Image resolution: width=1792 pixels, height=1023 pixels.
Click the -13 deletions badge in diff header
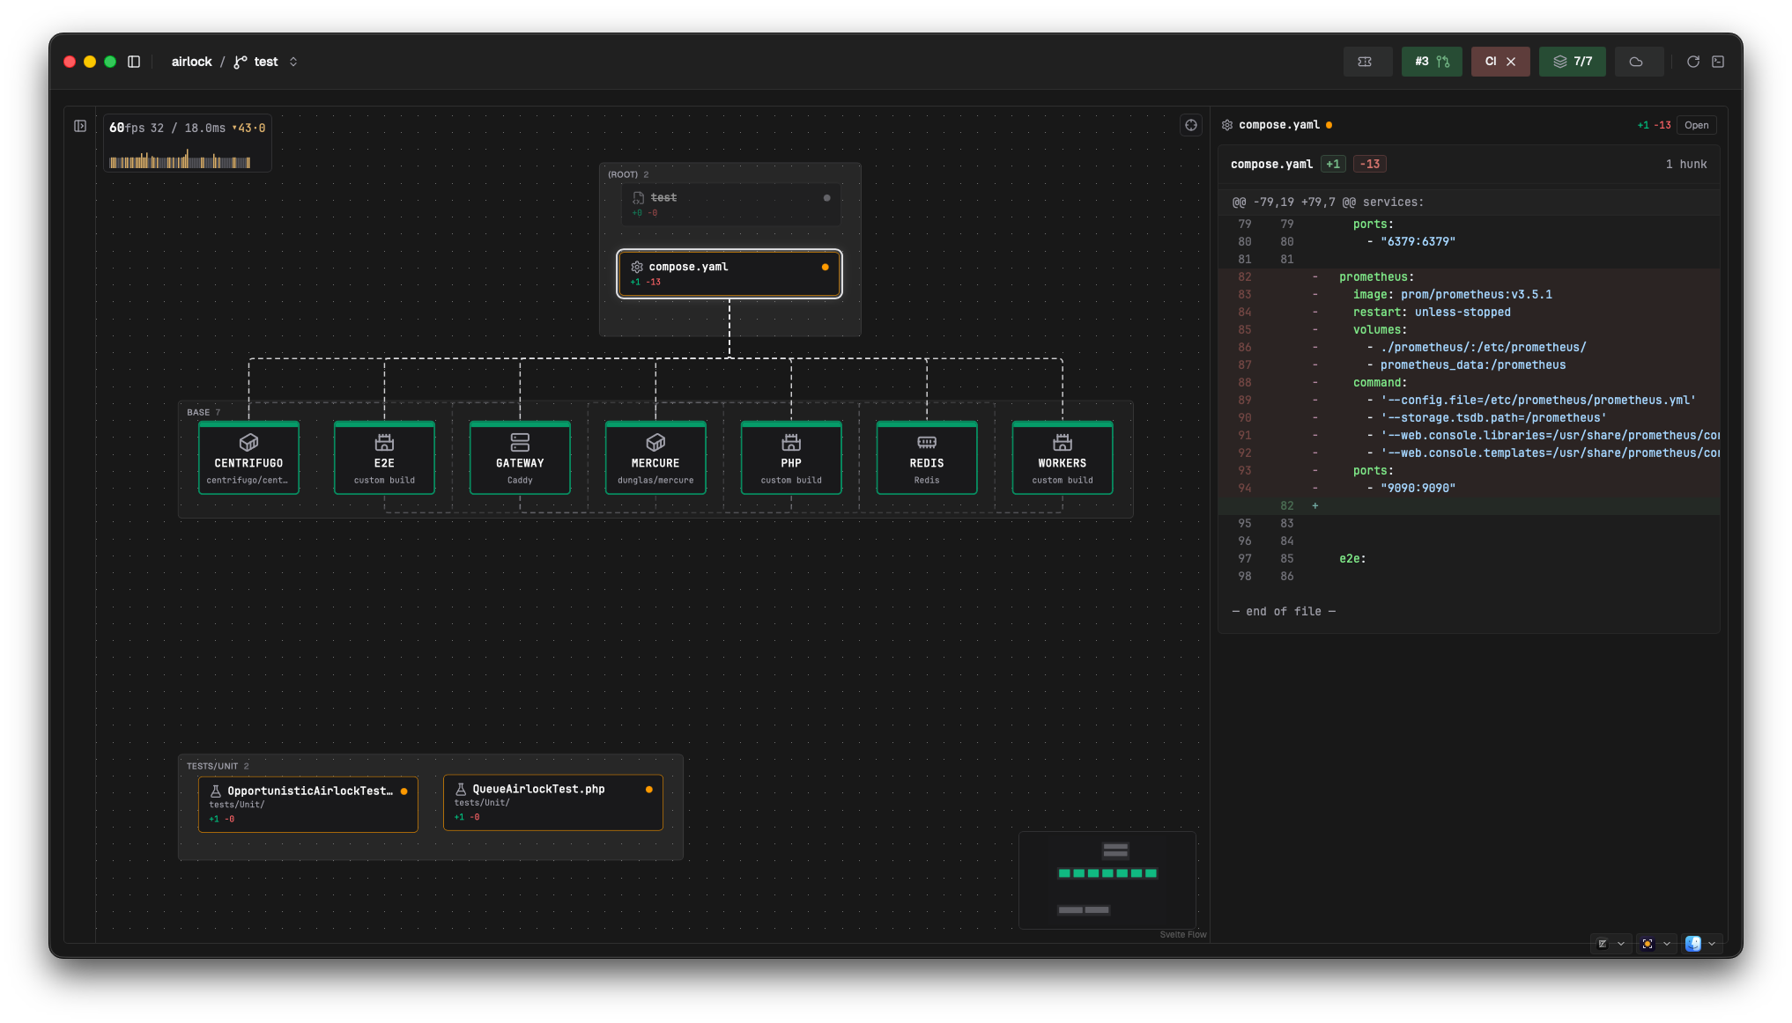click(1370, 165)
